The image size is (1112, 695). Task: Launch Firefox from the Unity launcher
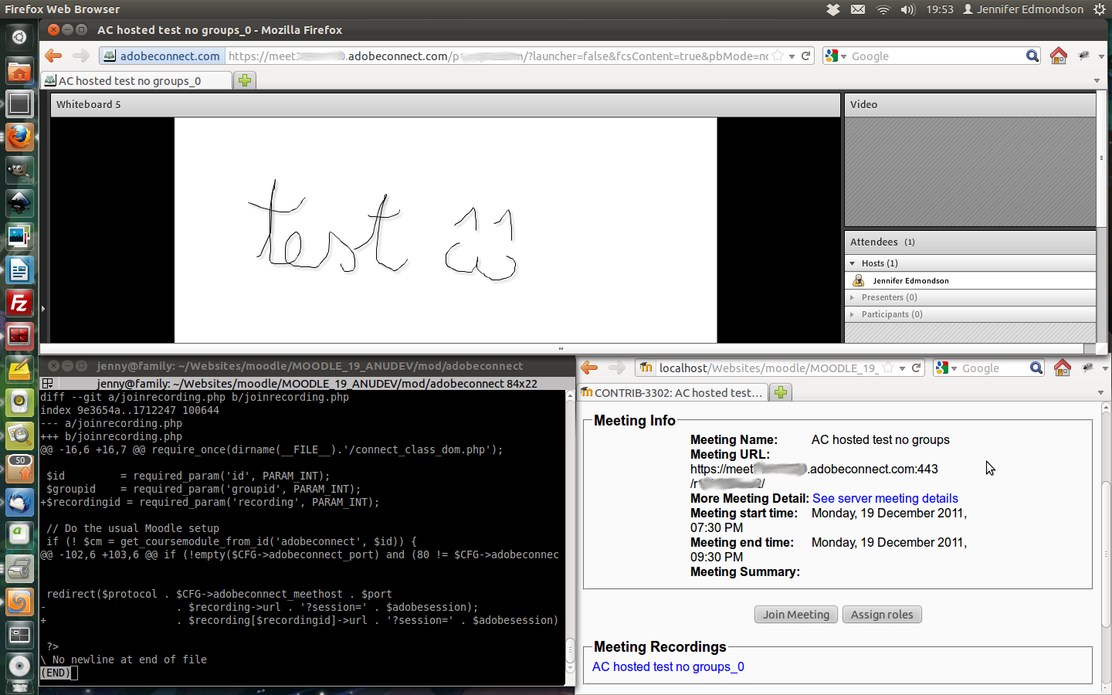[19, 137]
